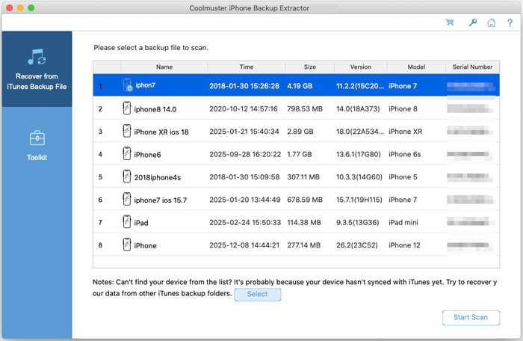Click the key register icon
The image size is (523, 341).
(x=473, y=22)
